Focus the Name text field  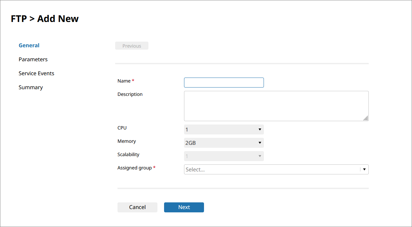point(224,83)
